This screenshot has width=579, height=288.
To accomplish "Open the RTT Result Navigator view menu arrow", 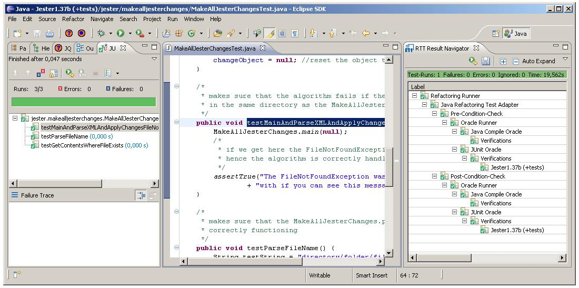I will click(565, 59).
